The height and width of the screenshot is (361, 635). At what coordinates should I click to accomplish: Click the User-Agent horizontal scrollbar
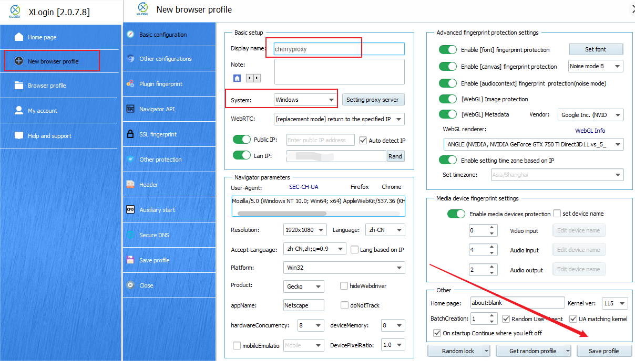[x=282, y=214]
